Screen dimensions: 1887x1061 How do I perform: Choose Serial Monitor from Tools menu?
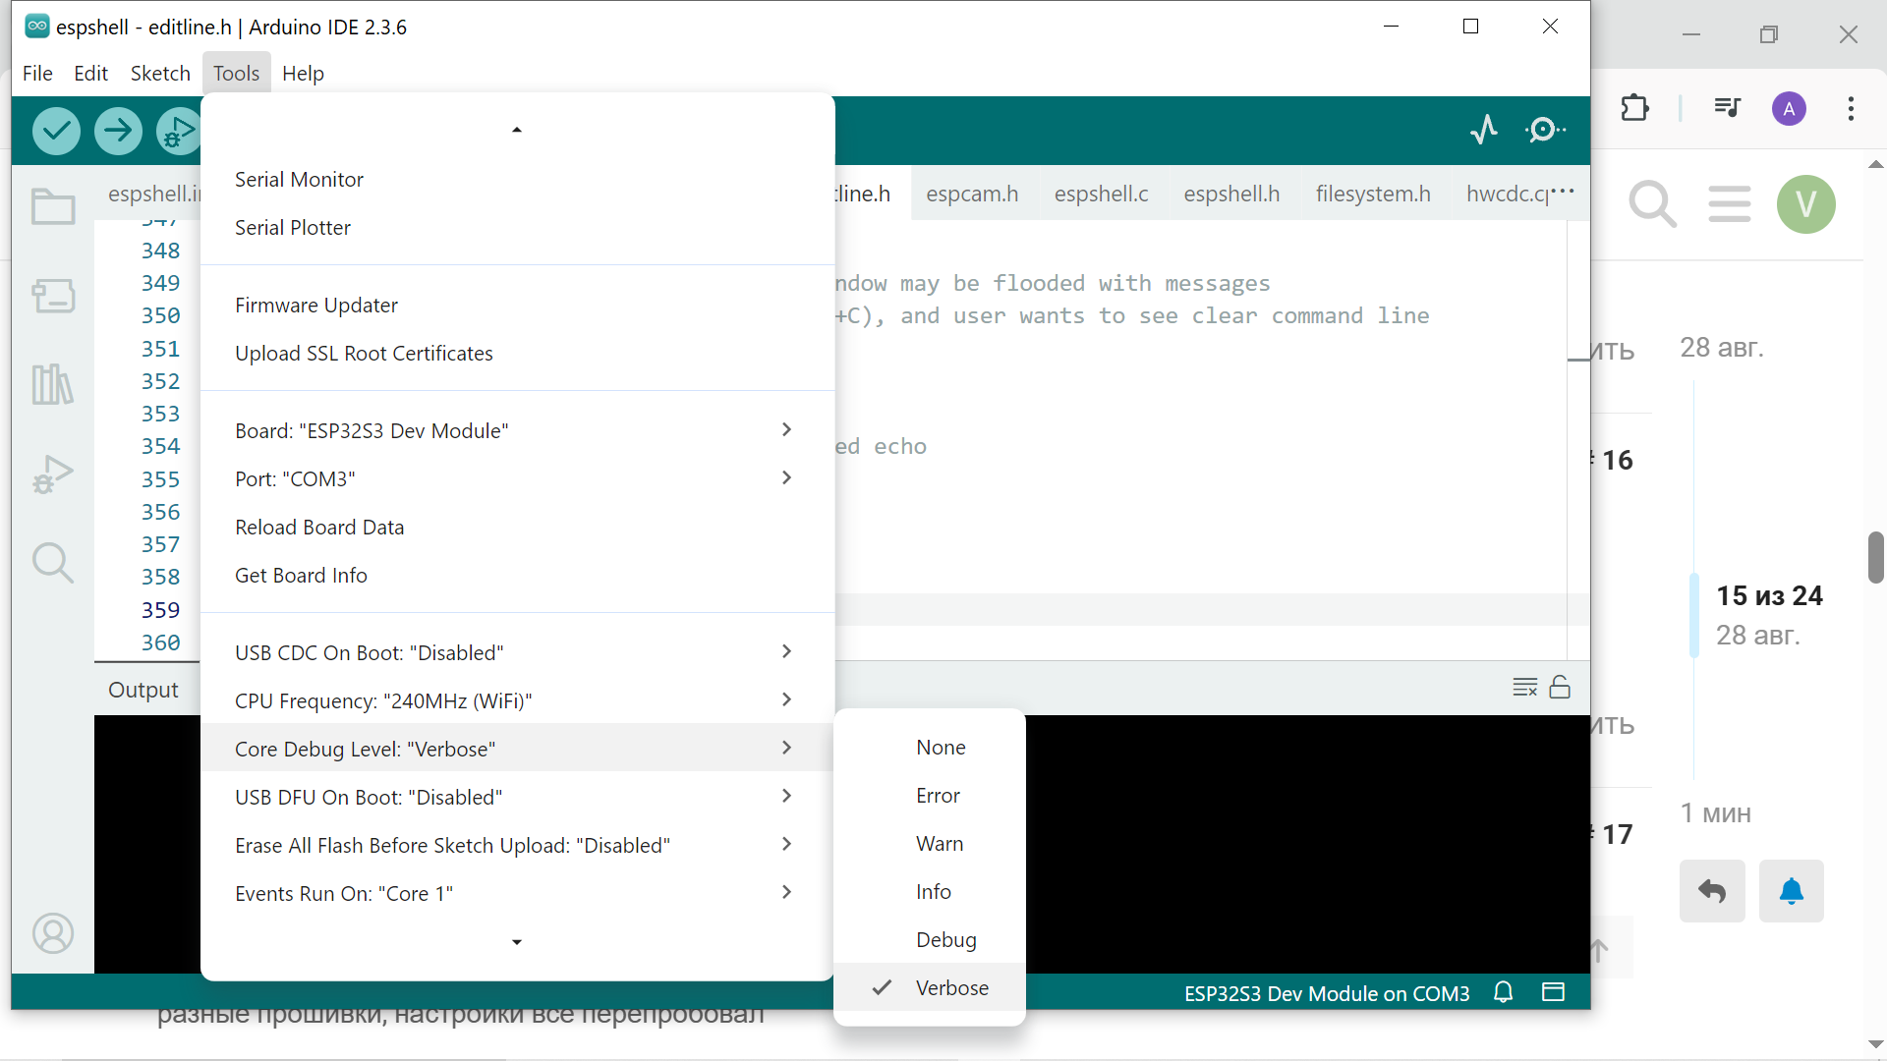click(x=517, y=180)
